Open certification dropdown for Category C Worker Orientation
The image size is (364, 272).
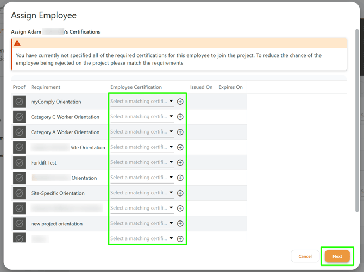tap(142, 117)
